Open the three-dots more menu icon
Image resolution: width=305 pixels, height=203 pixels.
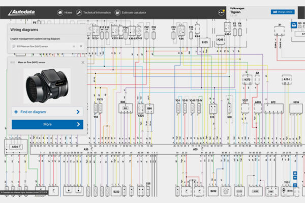(x=221, y=12)
